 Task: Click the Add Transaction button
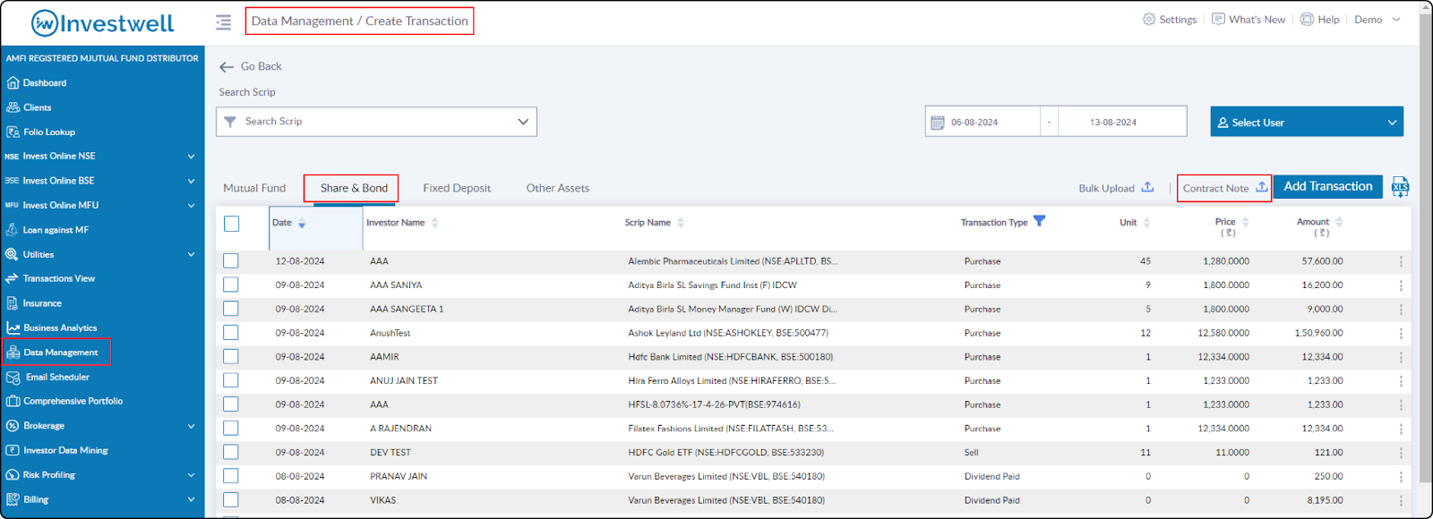coord(1328,186)
